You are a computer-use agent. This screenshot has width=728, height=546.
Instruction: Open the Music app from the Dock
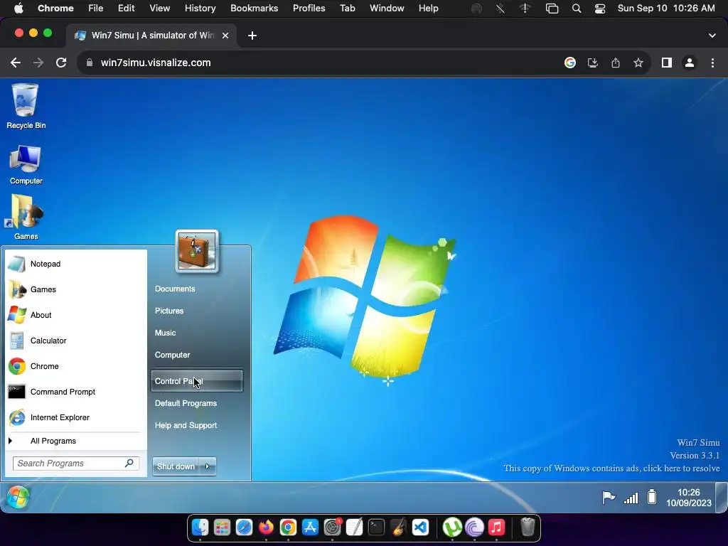tap(496, 528)
